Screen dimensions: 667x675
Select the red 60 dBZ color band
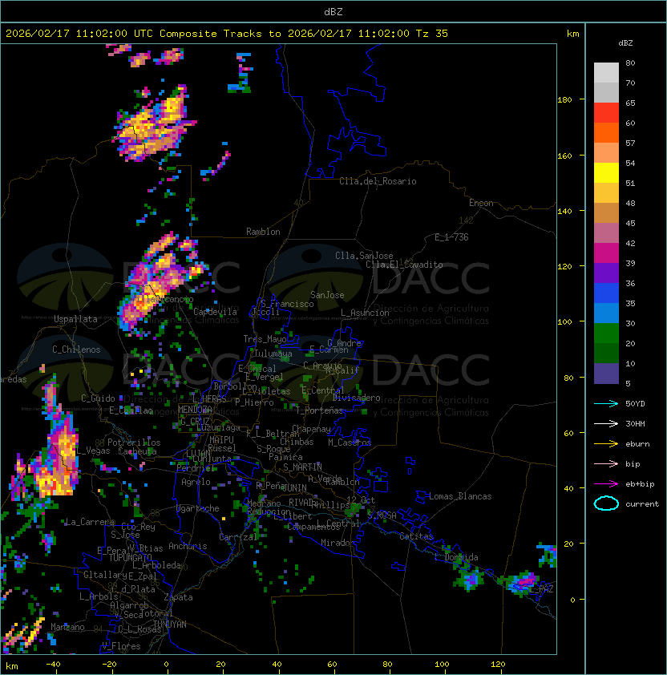point(606,113)
